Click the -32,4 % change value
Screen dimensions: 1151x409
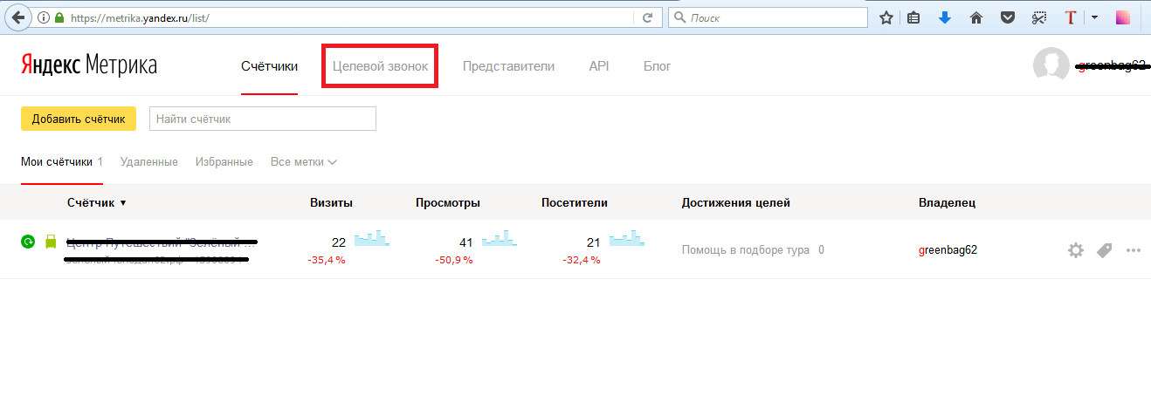581,260
